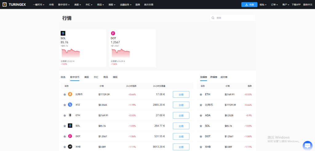The height and width of the screenshot is (151, 315).
Task: Sort by 24小时涨跌 column header
Action: click(131, 86)
